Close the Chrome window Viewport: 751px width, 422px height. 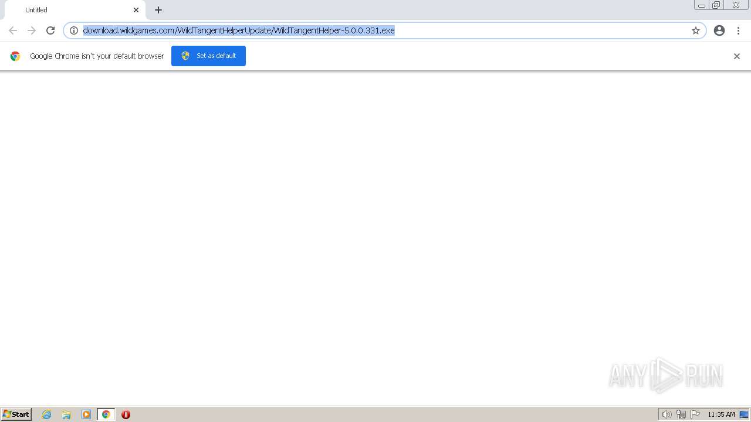pyautogui.click(x=736, y=5)
